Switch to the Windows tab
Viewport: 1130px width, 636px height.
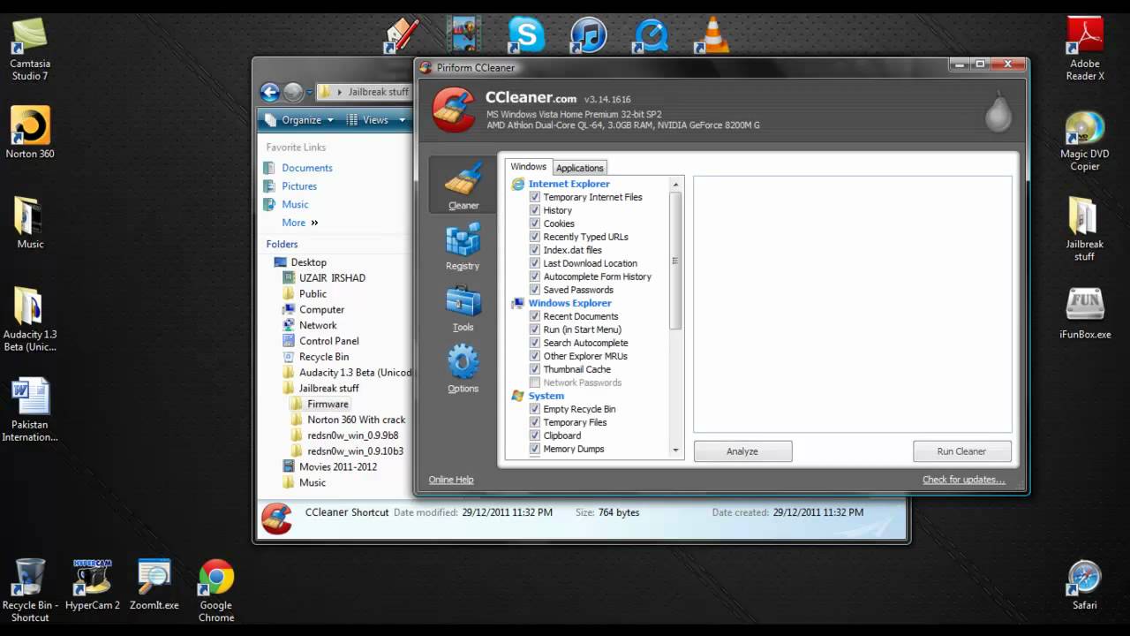[x=528, y=167]
